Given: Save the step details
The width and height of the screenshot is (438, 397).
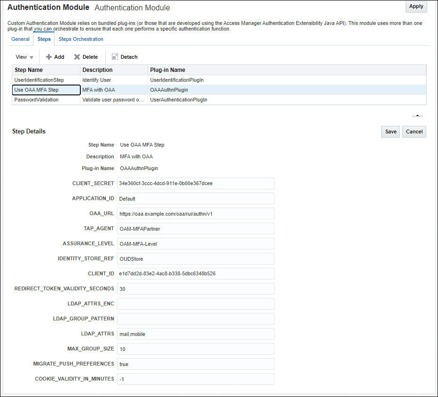Looking at the screenshot, I should pos(391,132).
